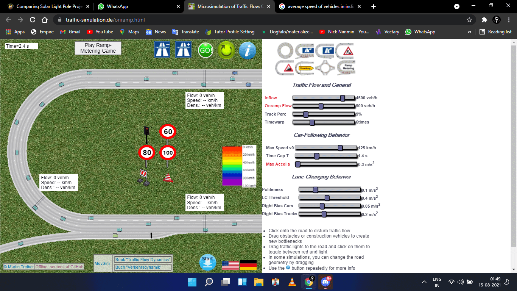Open Offline: sources at GitHub link
Viewport: 517px width, 291px height.
click(59, 267)
